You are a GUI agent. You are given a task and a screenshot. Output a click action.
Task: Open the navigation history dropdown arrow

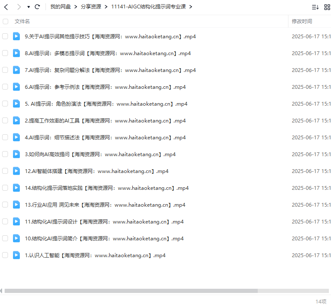coord(29,7)
